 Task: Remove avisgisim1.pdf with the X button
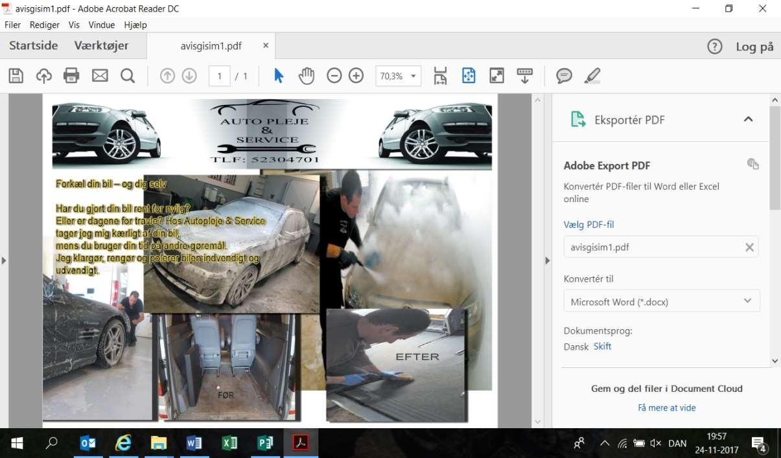749,247
